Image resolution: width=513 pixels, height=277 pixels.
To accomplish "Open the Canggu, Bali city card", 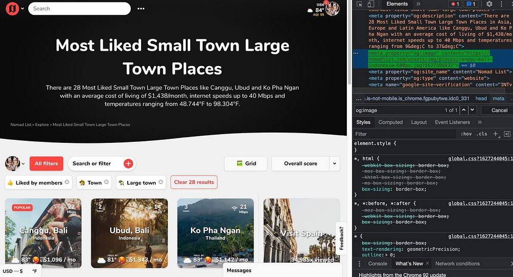I will tap(43, 233).
